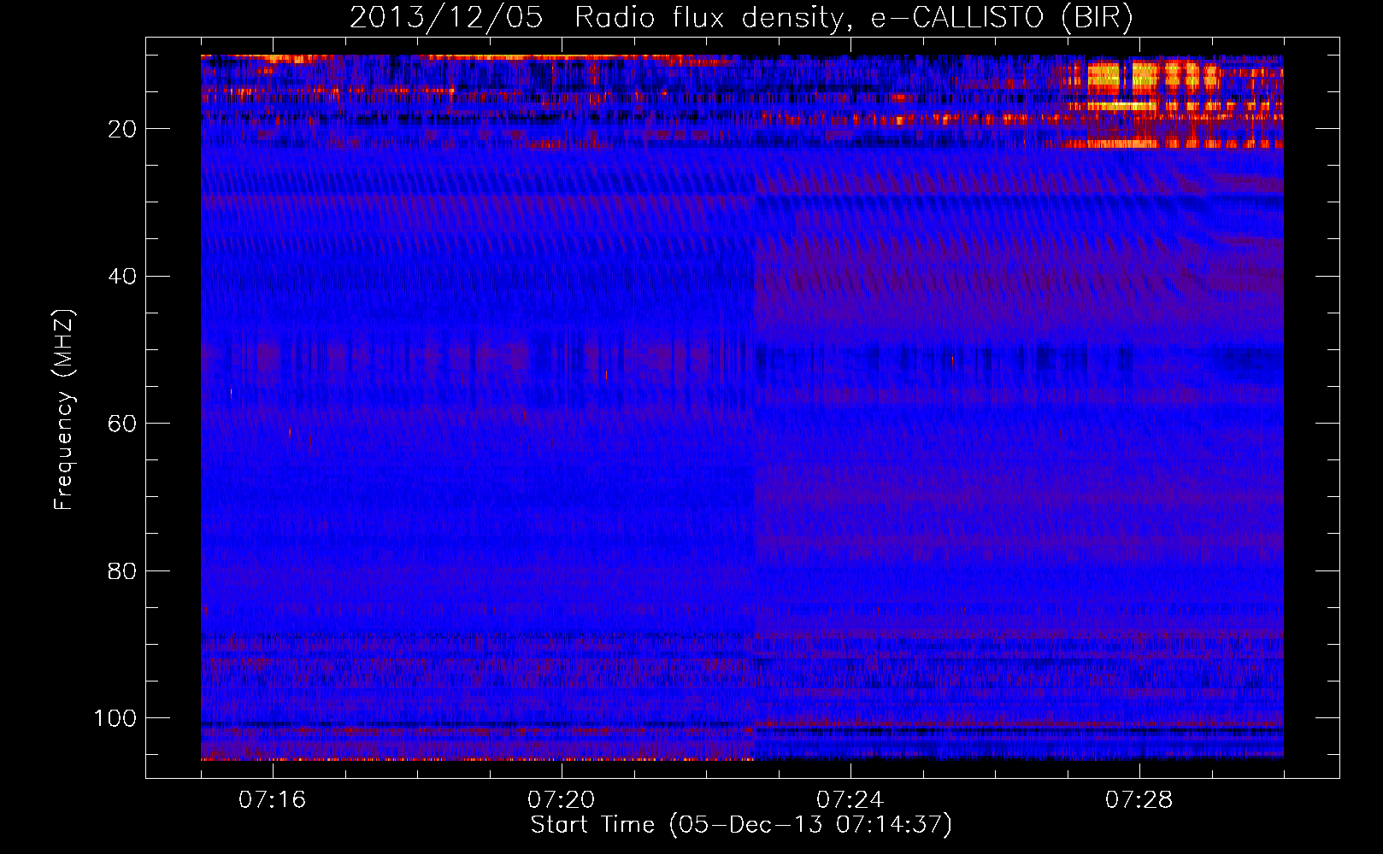This screenshot has width=1383, height=854.
Task: Select the '07:20' time tick label
Action: tap(562, 800)
